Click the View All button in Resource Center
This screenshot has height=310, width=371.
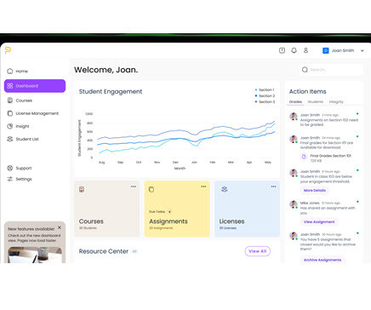point(258,251)
